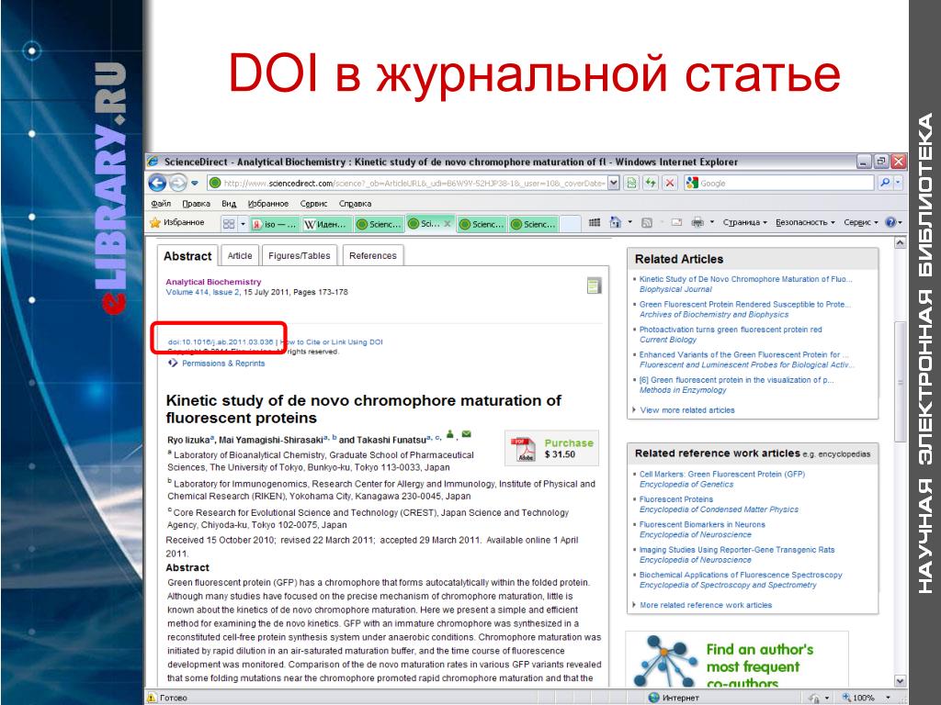Click the grid toolbar icon before Home
The width and height of the screenshot is (941, 705).
pyautogui.click(x=595, y=222)
